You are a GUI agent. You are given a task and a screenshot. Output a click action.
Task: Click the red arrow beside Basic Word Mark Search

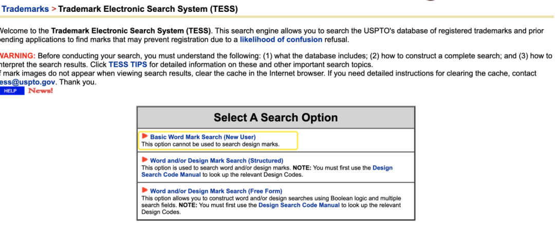145,136
